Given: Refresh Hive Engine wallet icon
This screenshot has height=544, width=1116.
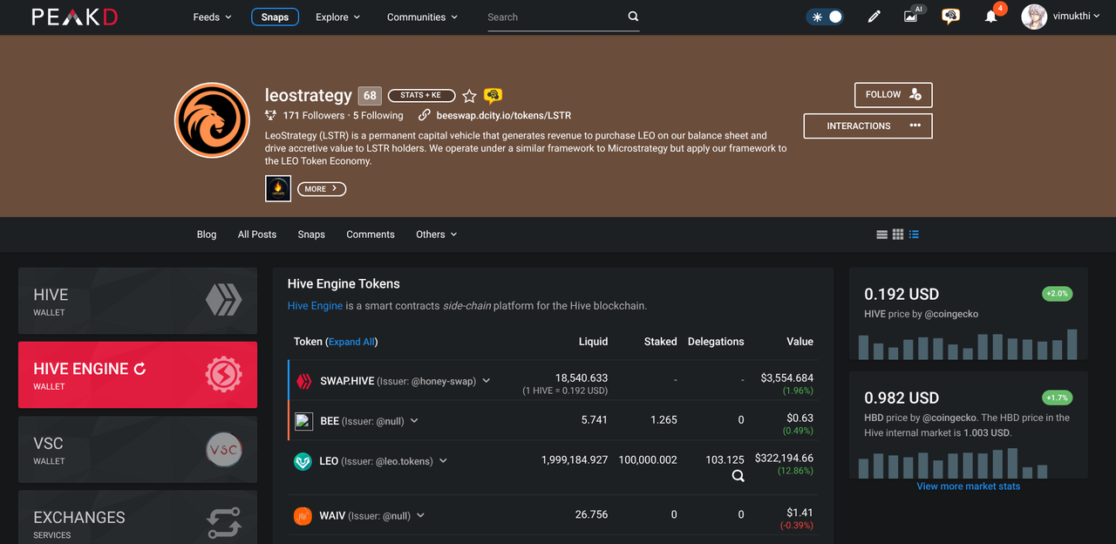Looking at the screenshot, I should pyautogui.click(x=139, y=369).
